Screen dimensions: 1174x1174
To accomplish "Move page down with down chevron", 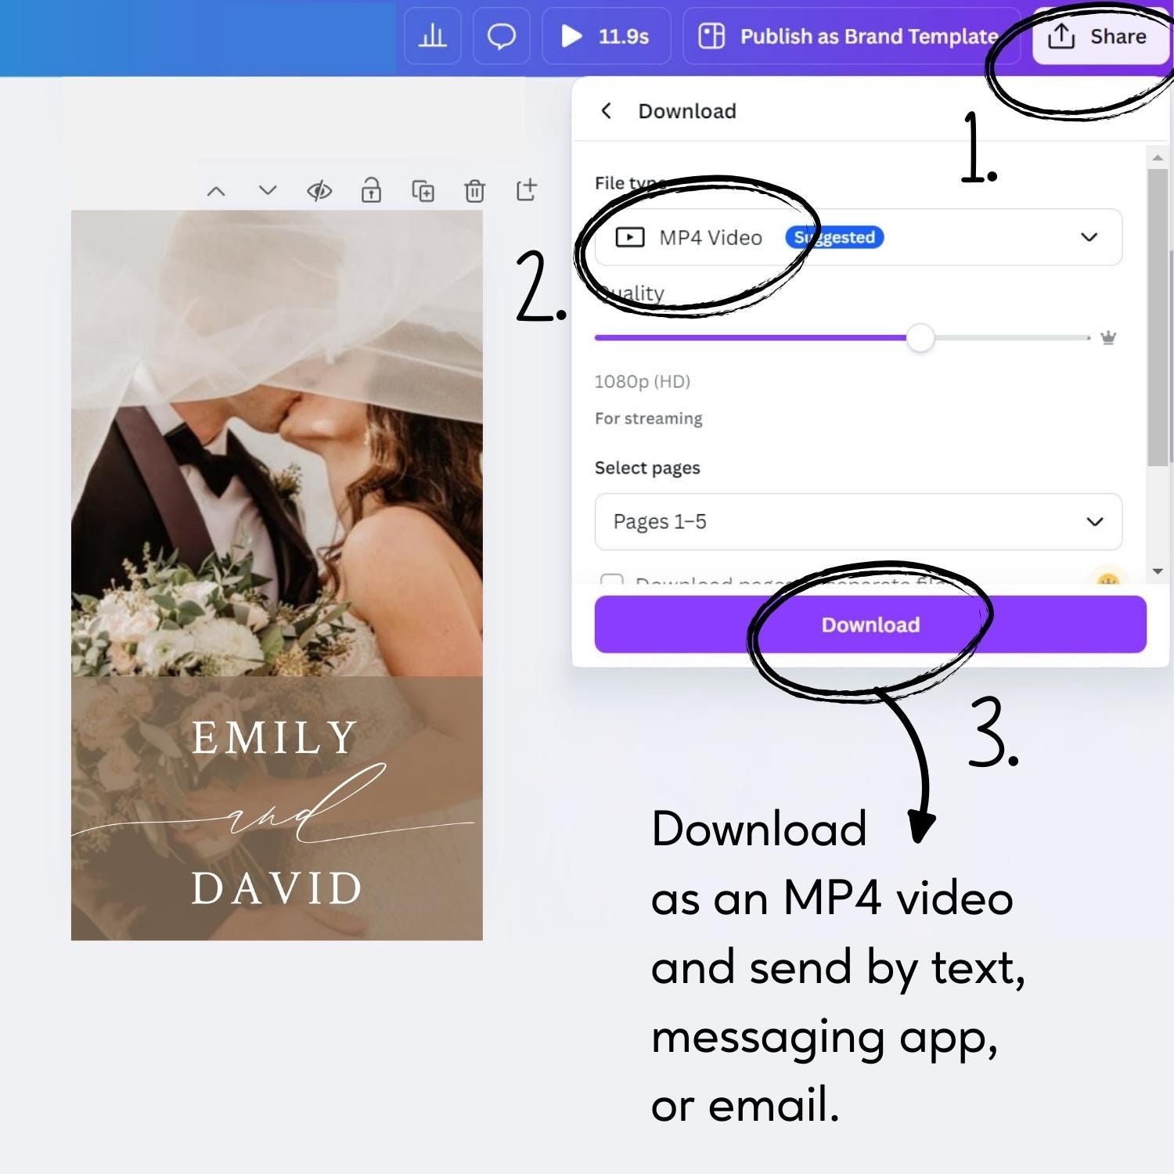I will point(268,191).
